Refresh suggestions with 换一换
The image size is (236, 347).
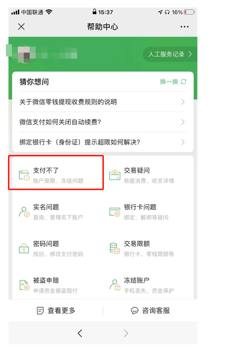[173, 81]
